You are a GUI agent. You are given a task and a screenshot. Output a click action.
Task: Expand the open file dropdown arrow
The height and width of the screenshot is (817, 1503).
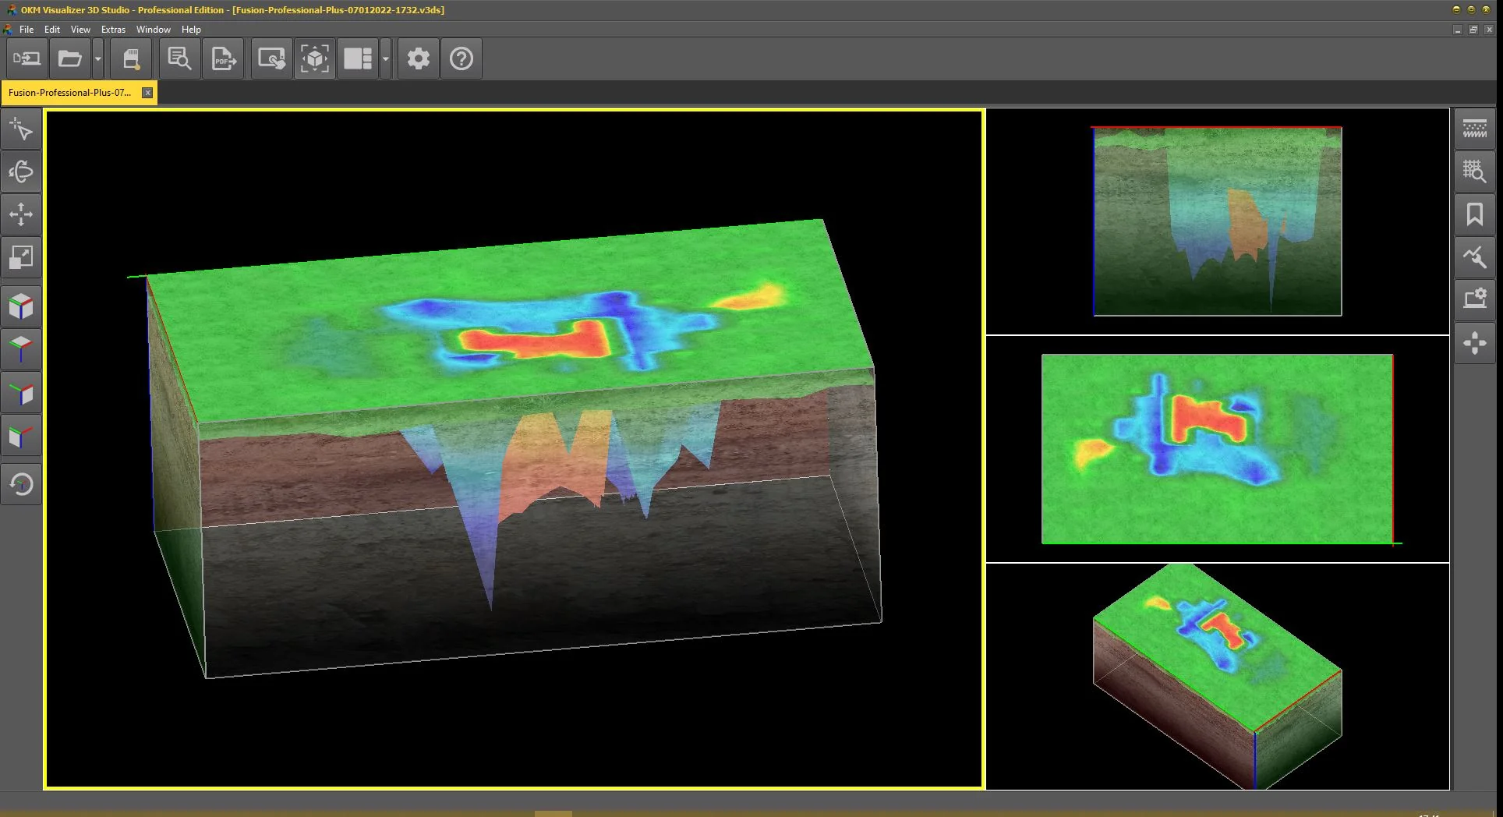point(97,58)
